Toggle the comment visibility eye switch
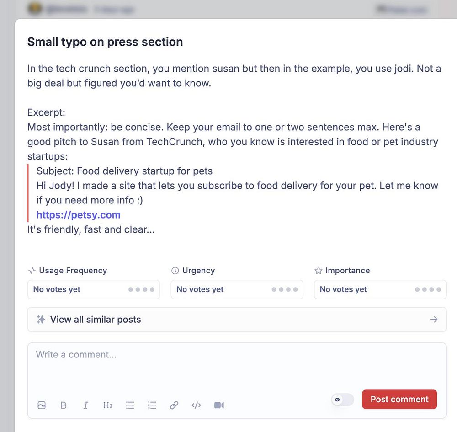 coord(342,400)
